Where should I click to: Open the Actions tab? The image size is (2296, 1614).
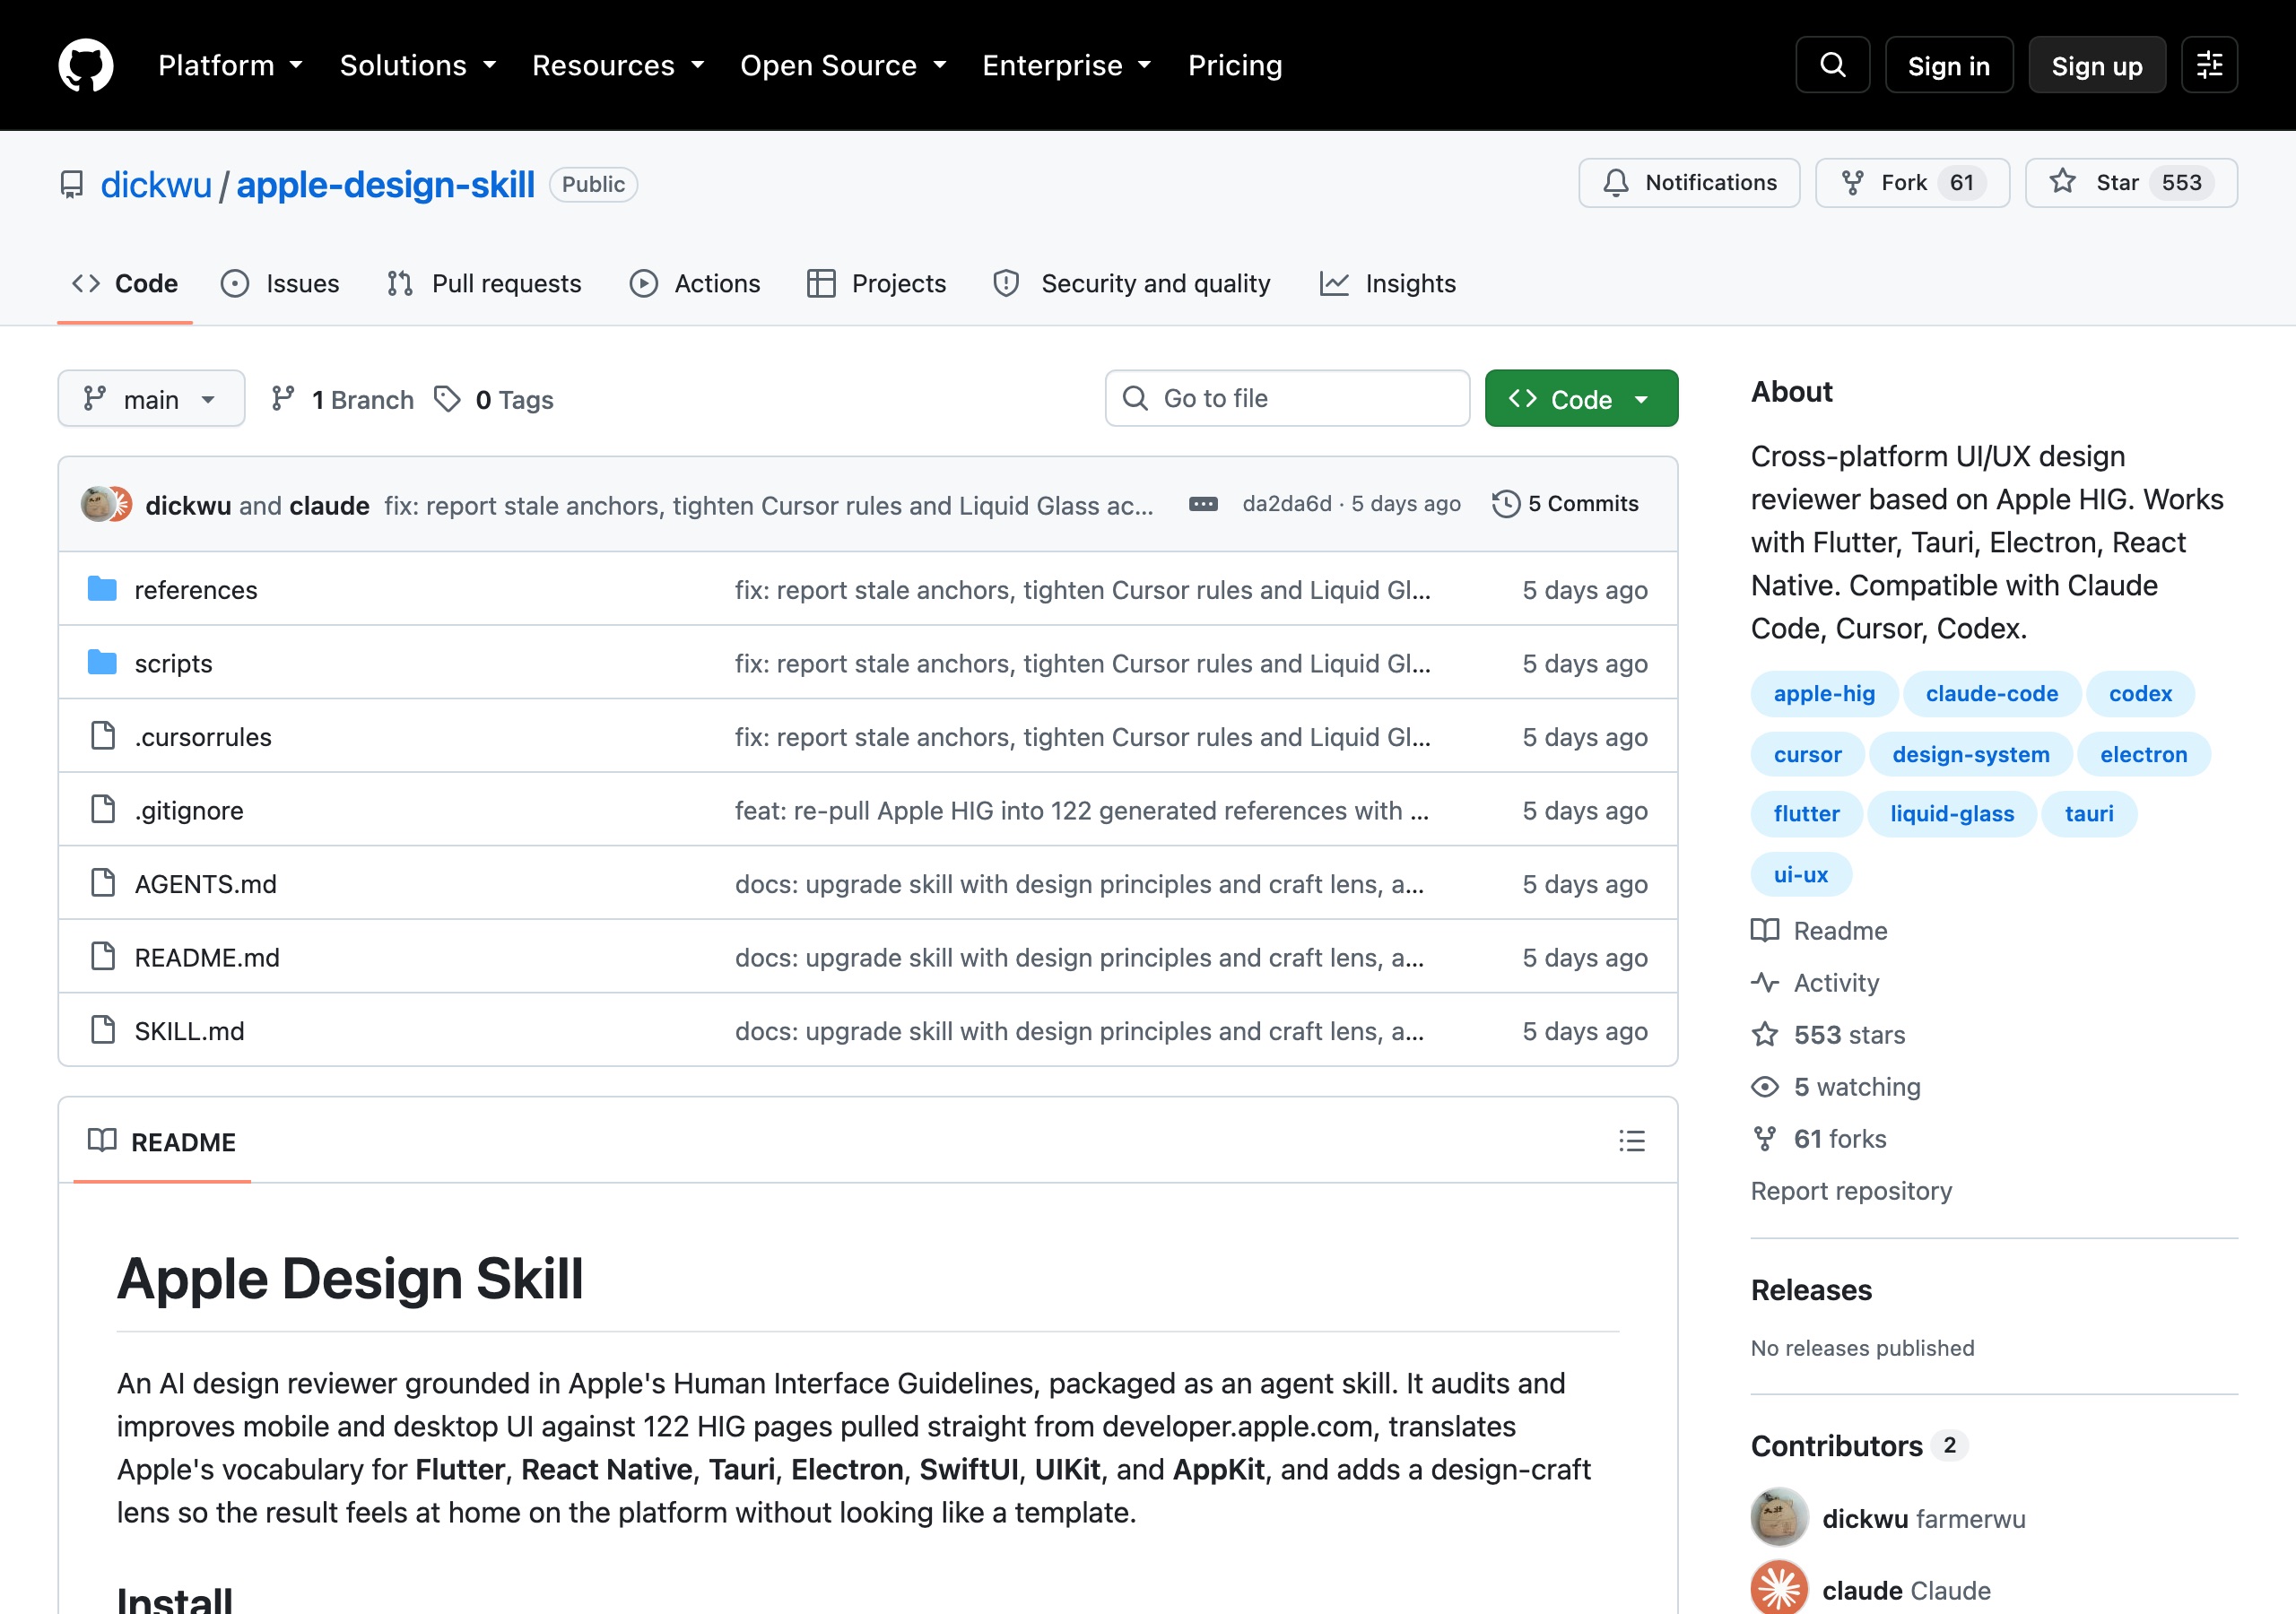coord(695,283)
